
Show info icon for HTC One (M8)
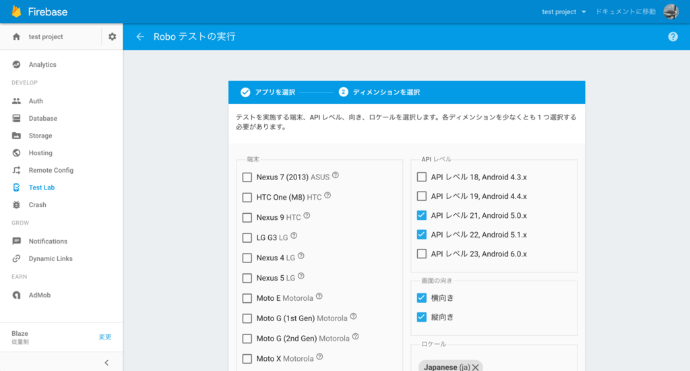[327, 196]
